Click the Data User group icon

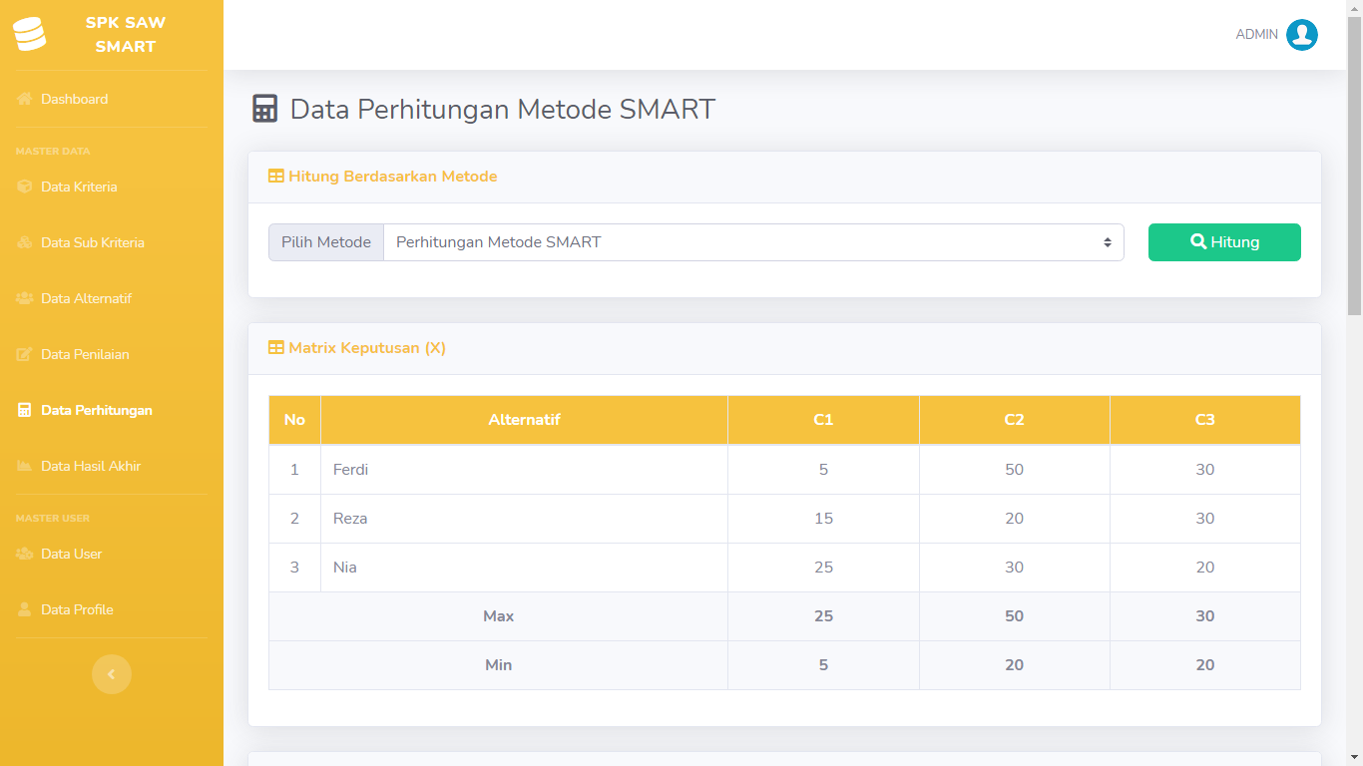(25, 554)
